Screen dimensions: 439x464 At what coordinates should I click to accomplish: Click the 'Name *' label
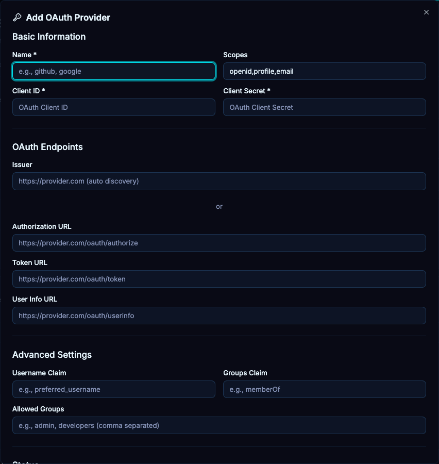point(24,55)
